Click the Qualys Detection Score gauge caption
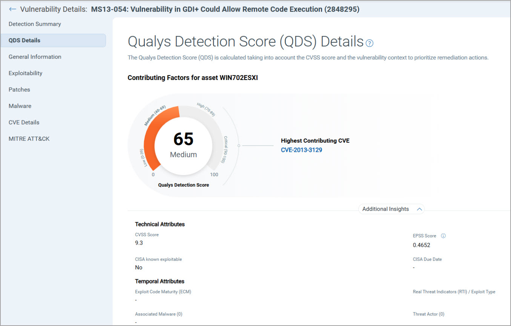 (x=184, y=185)
